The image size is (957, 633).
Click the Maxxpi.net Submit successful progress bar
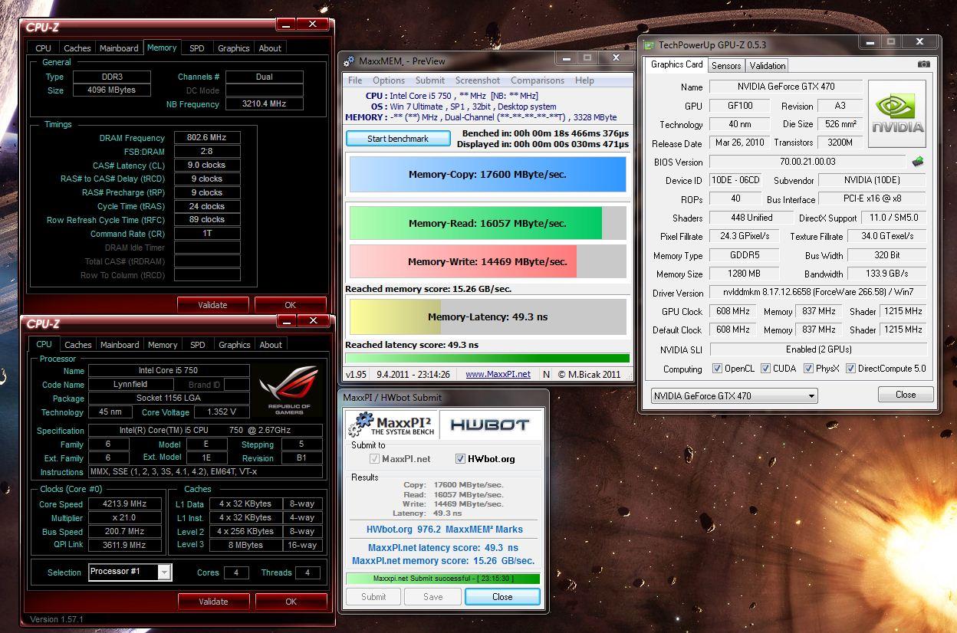pos(442,579)
